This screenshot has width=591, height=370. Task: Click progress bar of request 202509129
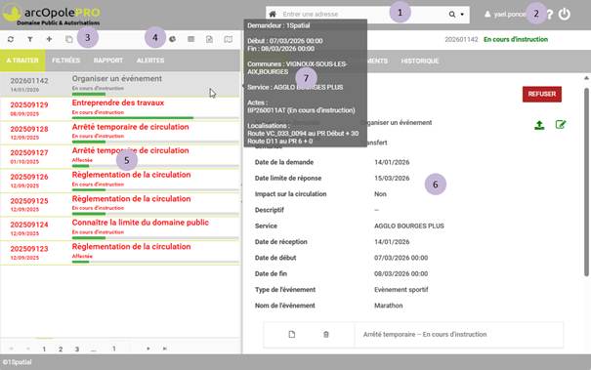click(x=155, y=118)
